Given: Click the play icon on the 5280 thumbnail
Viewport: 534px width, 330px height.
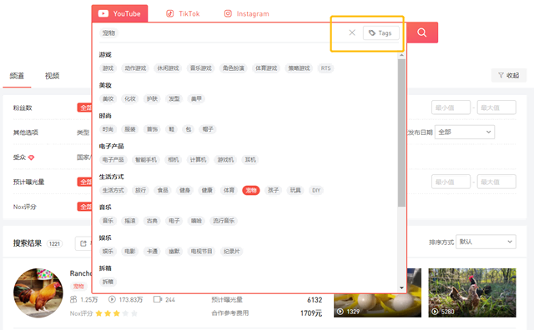Looking at the screenshot, I should [x=435, y=312].
